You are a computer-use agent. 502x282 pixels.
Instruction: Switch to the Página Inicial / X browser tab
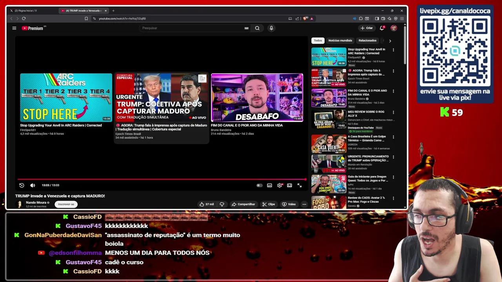pos(25,11)
